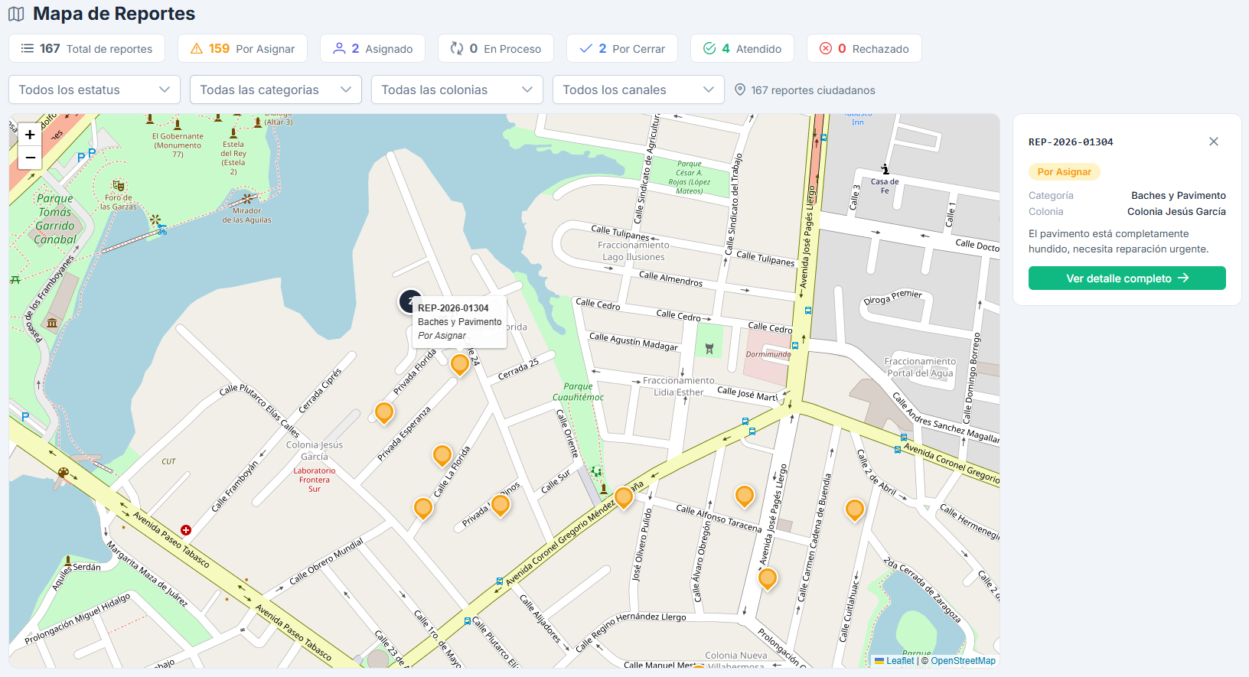Click the red hospital cross marker on map
This screenshot has height=677, width=1249.
click(x=186, y=530)
